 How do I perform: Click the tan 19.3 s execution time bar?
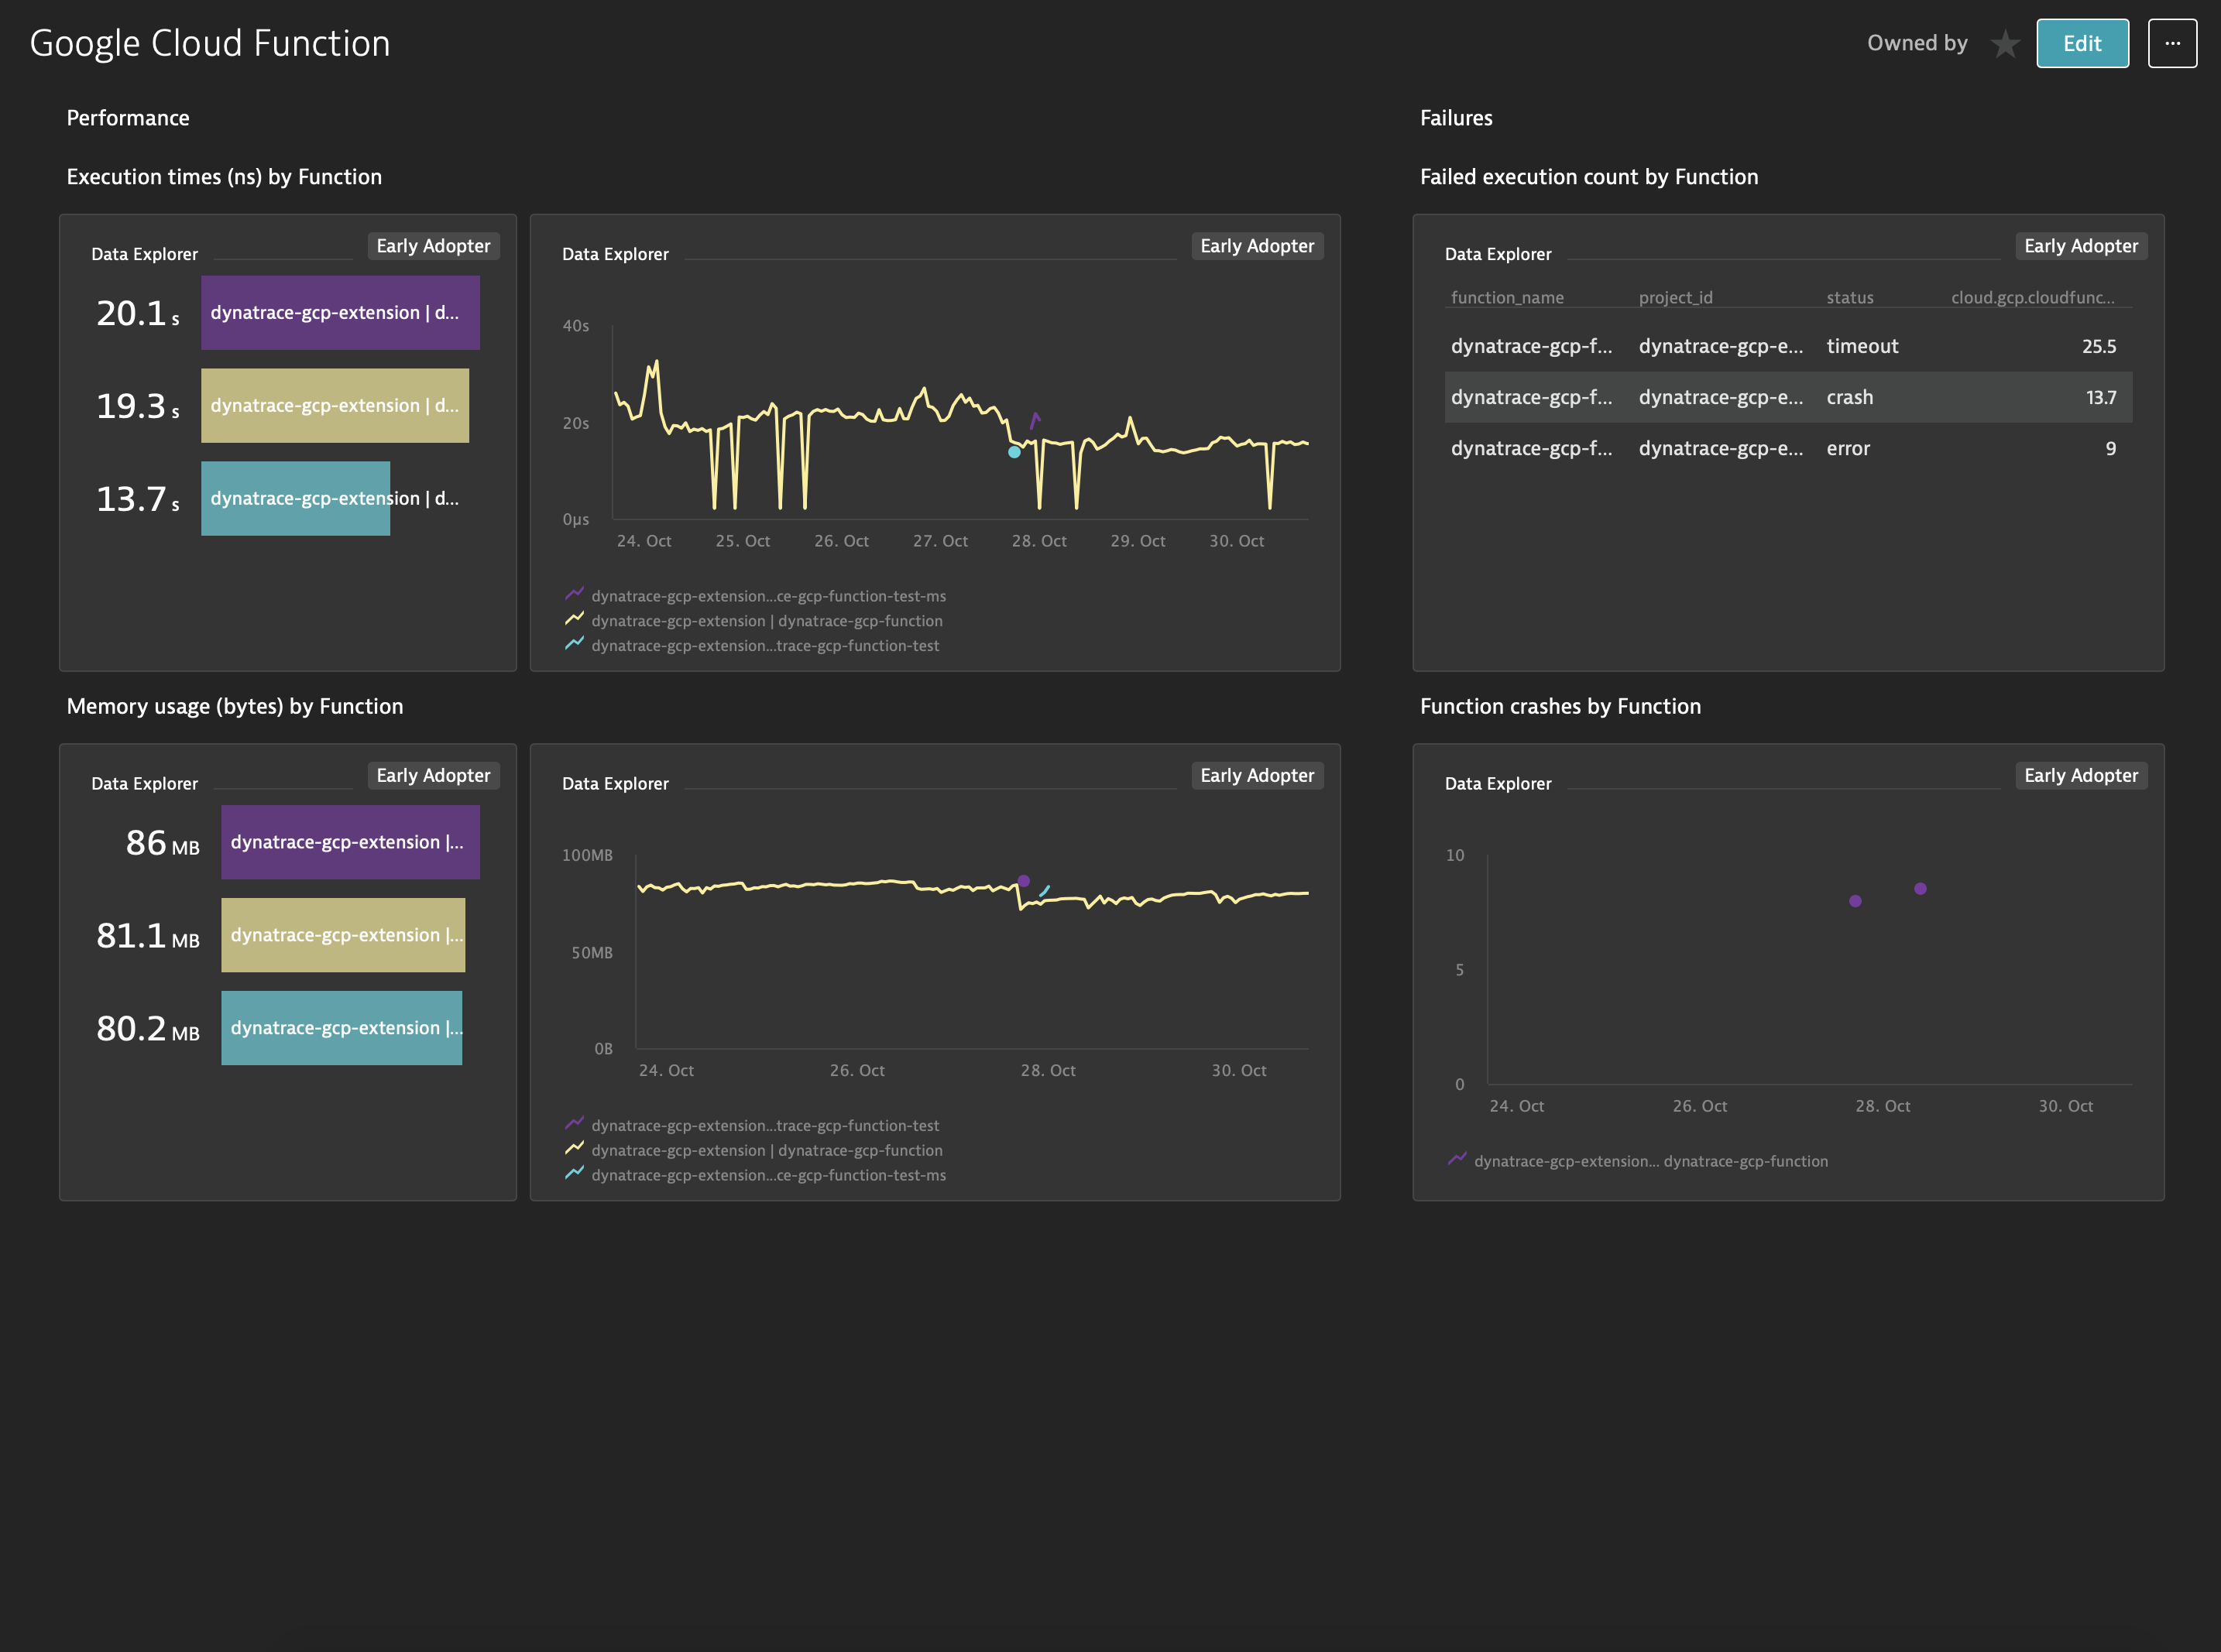coord(335,406)
